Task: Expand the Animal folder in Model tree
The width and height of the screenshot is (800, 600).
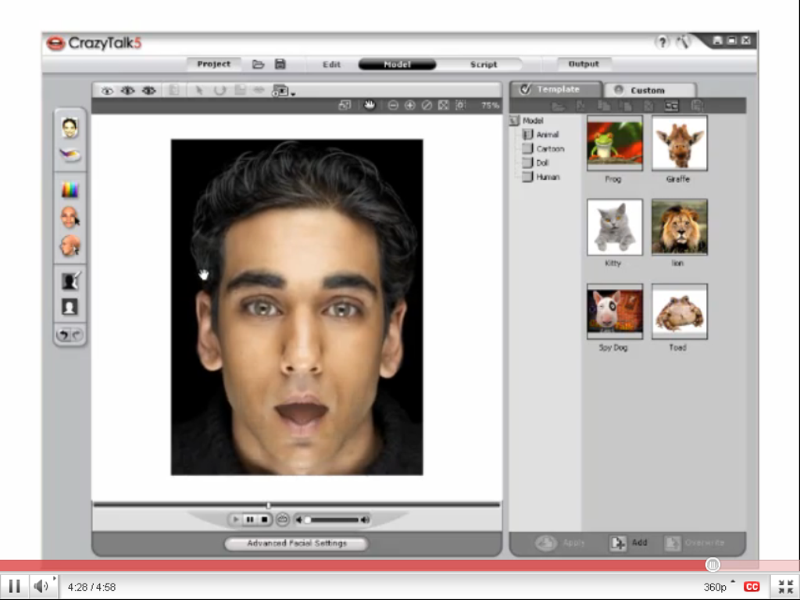Action: click(528, 134)
